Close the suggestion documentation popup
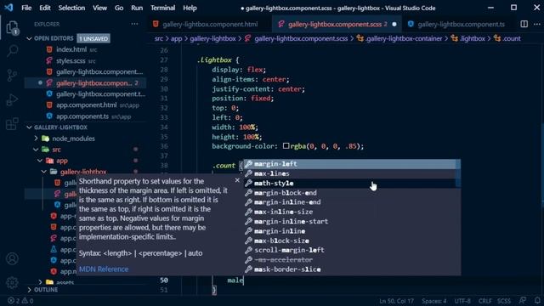Viewport: 544px width, 306px height. [237, 180]
